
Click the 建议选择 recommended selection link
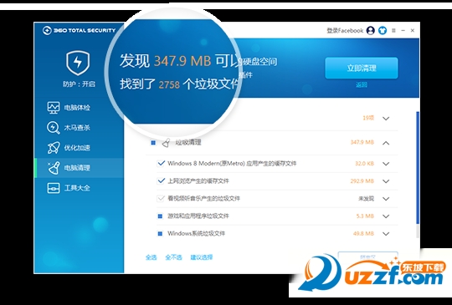pyautogui.click(x=202, y=257)
